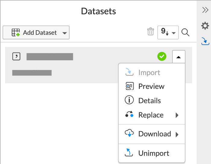Click the table-plus icon on Add Dataset
Image resolution: width=211 pixels, height=164 pixels.
[16, 33]
